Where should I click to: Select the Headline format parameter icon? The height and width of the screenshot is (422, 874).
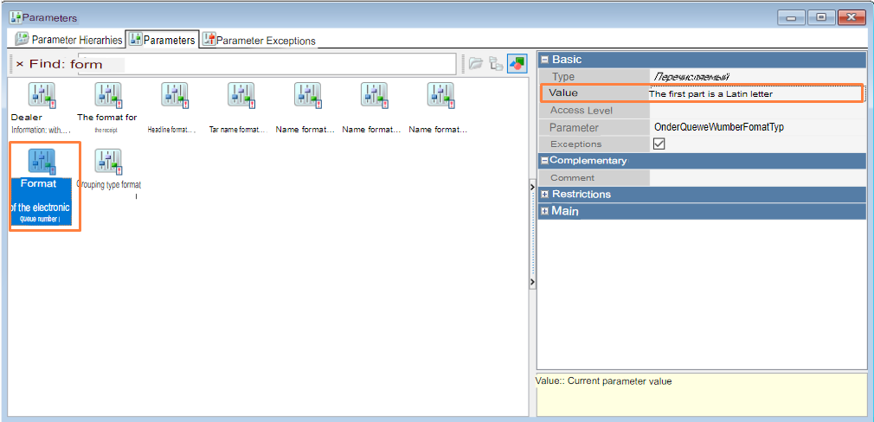coord(174,96)
